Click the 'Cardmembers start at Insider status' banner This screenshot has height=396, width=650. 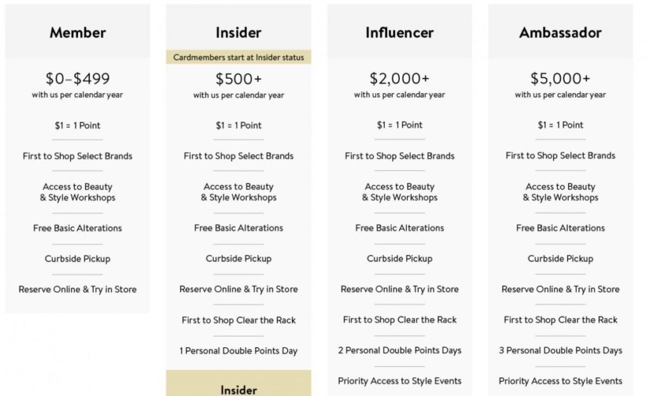click(x=239, y=57)
